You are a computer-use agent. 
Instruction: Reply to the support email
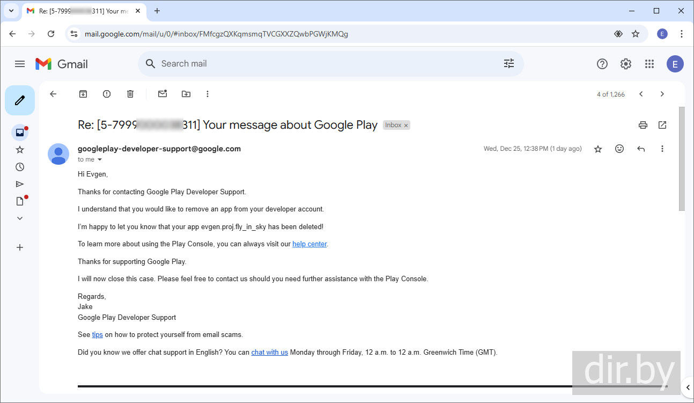[x=641, y=149]
